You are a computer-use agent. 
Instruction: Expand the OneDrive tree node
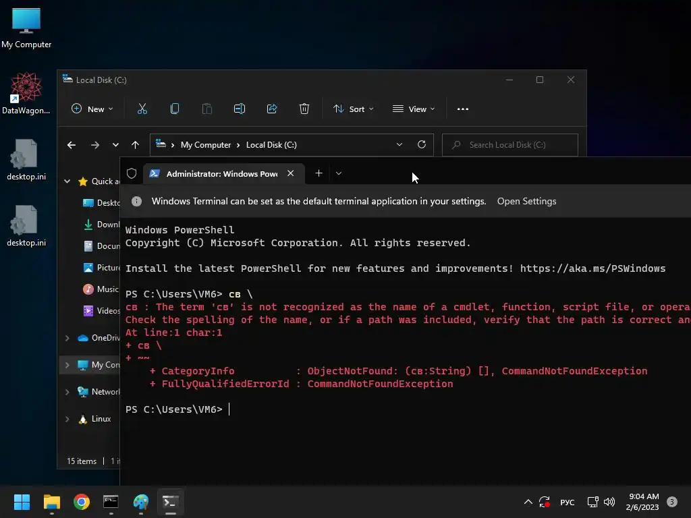67,338
